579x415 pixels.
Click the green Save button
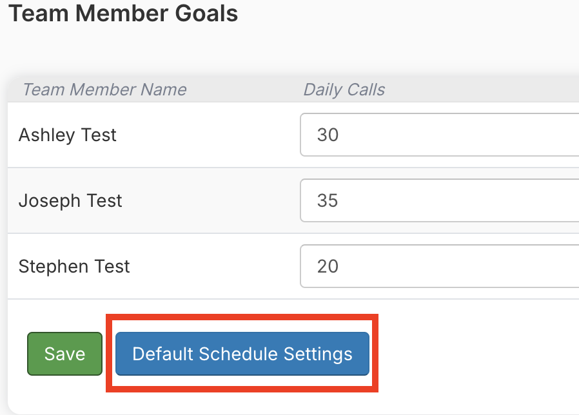64,354
